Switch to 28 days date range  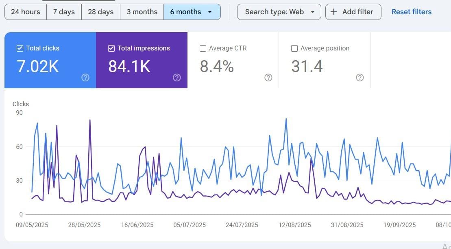[x=101, y=12]
